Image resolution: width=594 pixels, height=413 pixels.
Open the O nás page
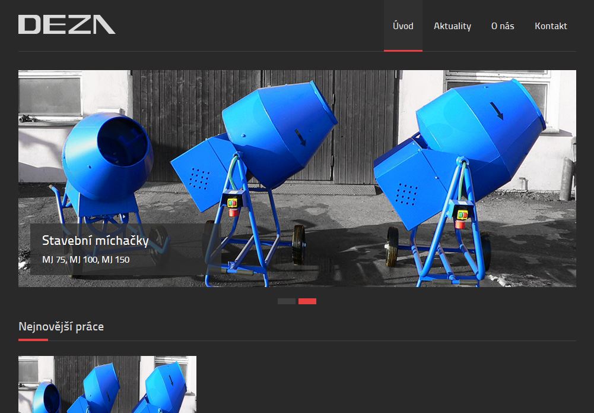coord(503,26)
